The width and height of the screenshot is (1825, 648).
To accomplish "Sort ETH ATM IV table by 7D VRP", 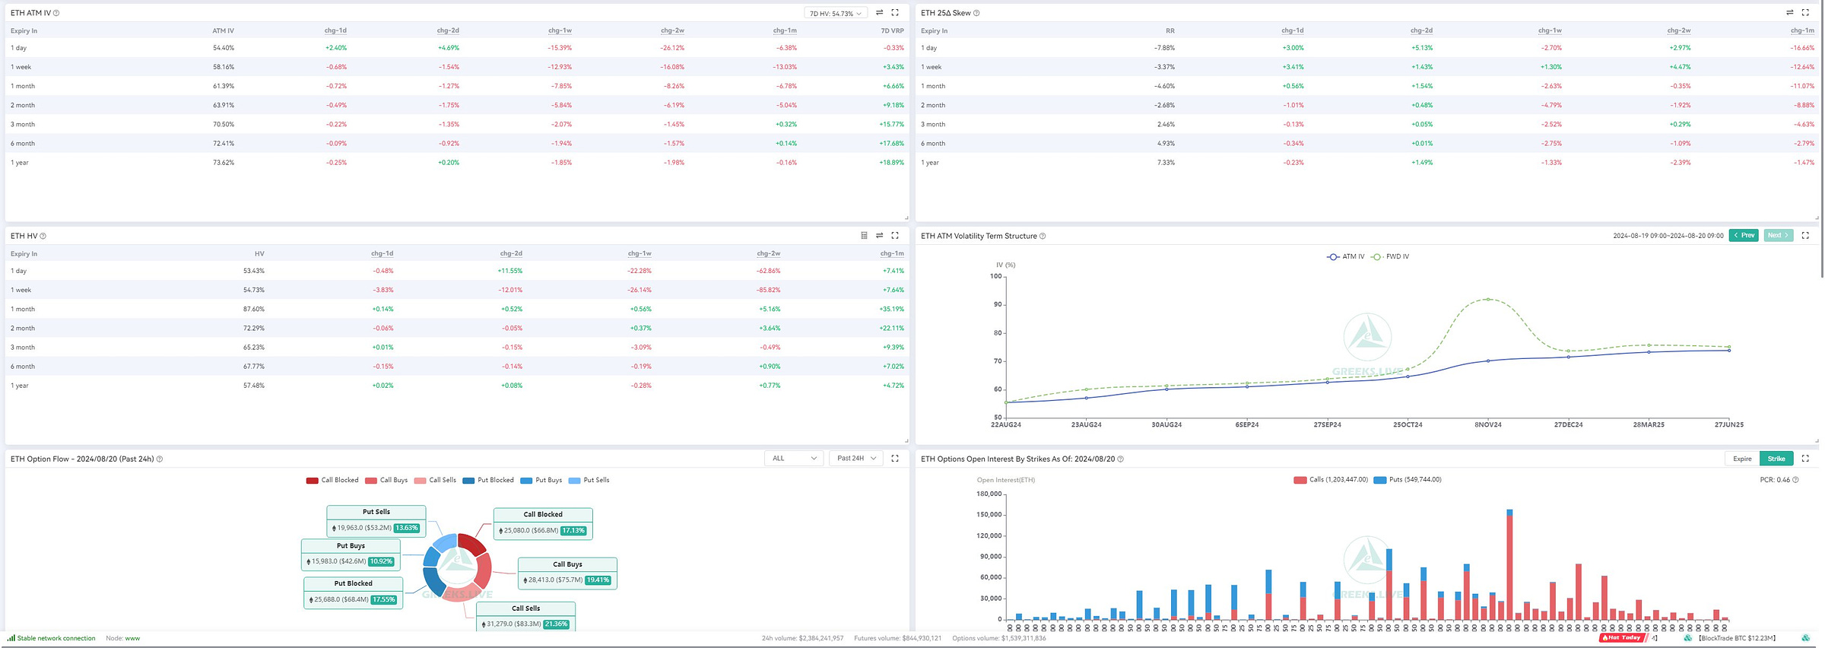I will 892,30.
